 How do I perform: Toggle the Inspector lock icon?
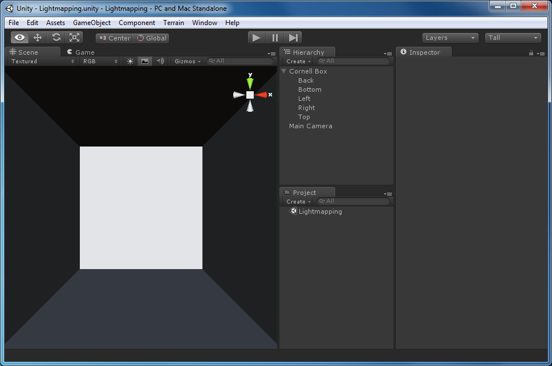[x=531, y=53]
